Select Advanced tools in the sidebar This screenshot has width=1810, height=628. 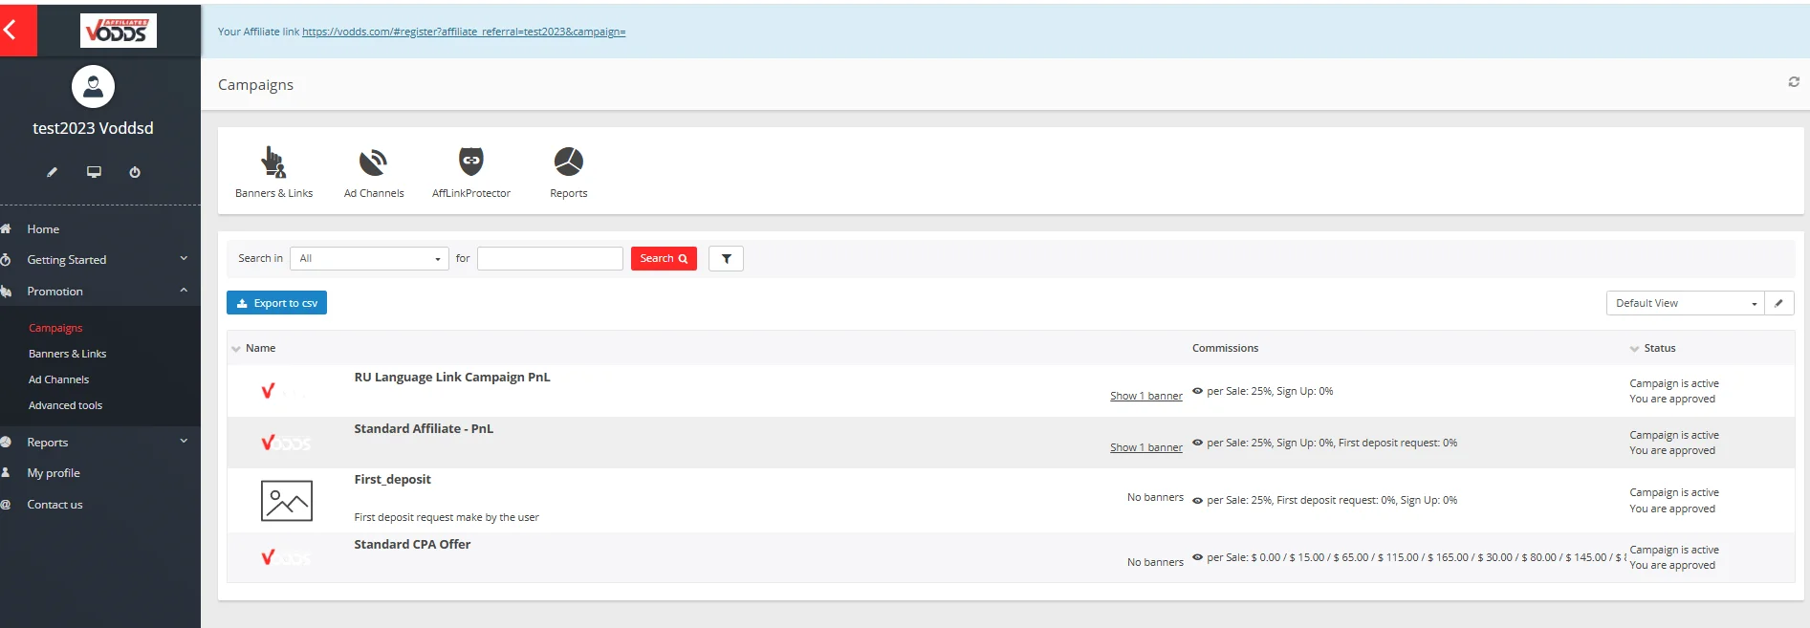coord(65,405)
